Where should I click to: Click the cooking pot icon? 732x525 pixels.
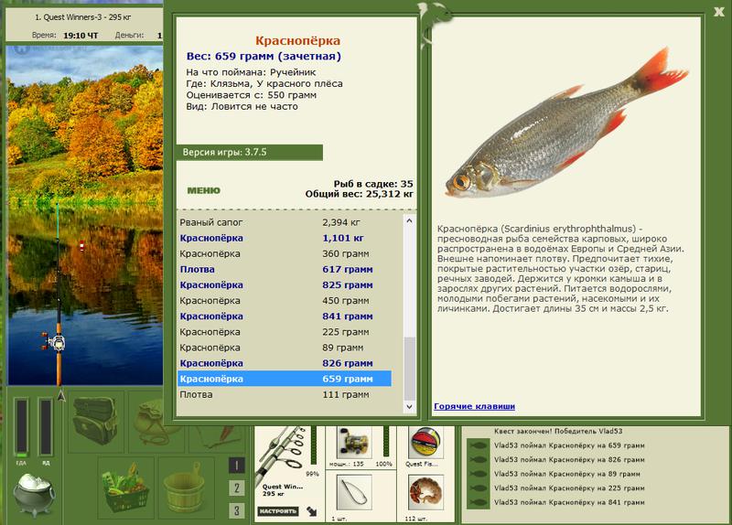point(34,494)
